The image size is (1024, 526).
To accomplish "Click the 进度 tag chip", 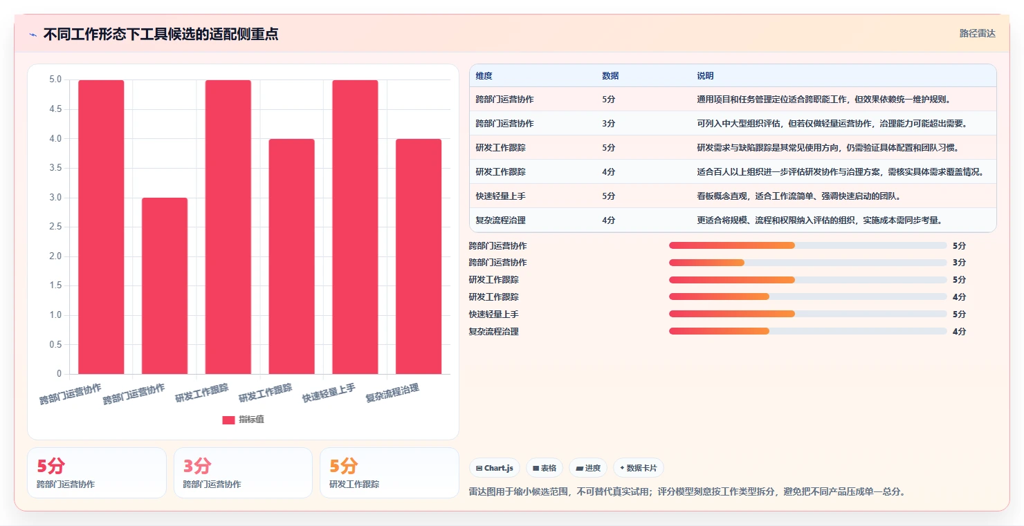I will 588,468.
